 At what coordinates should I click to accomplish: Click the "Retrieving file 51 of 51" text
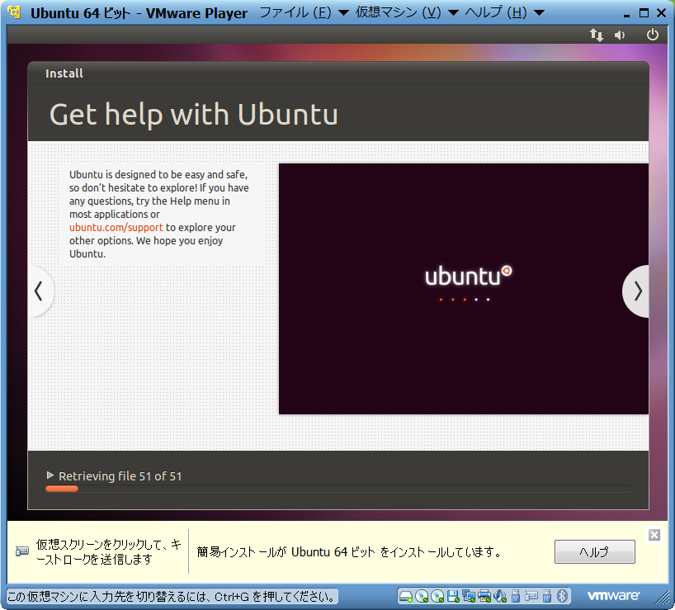tap(120, 476)
